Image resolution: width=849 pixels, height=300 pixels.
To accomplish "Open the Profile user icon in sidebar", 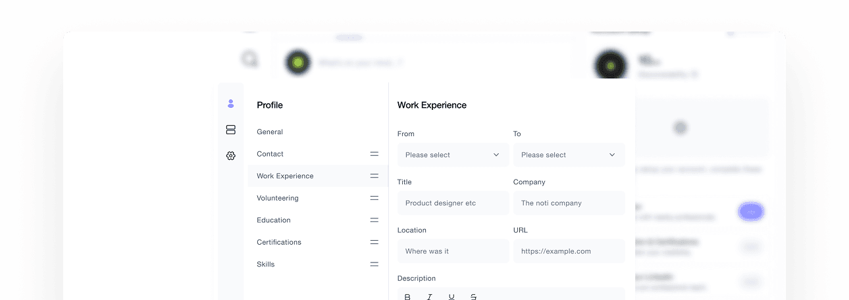I will click(230, 104).
